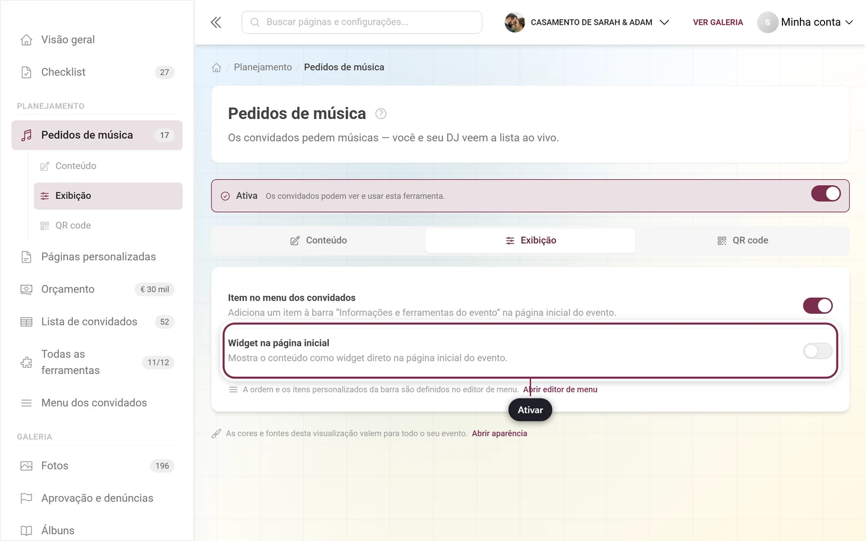Select Exibição in the sidebar submenu
Viewport: 866px width, 541px height.
(108, 196)
